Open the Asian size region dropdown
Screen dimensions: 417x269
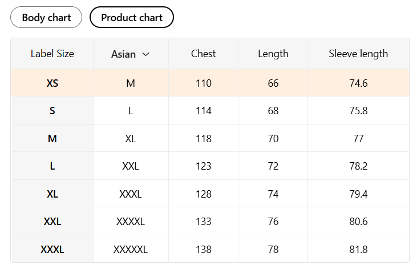[x=130, y=54]
